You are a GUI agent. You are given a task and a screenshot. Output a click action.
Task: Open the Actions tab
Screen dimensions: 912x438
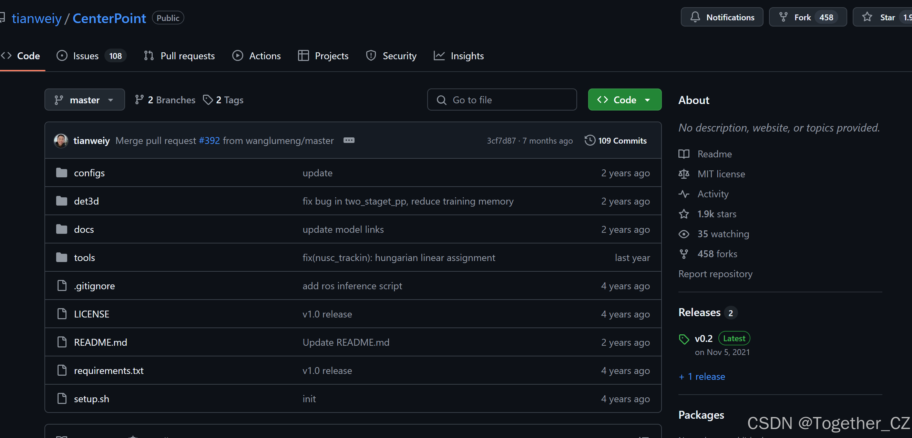click(x=256, y=56)
